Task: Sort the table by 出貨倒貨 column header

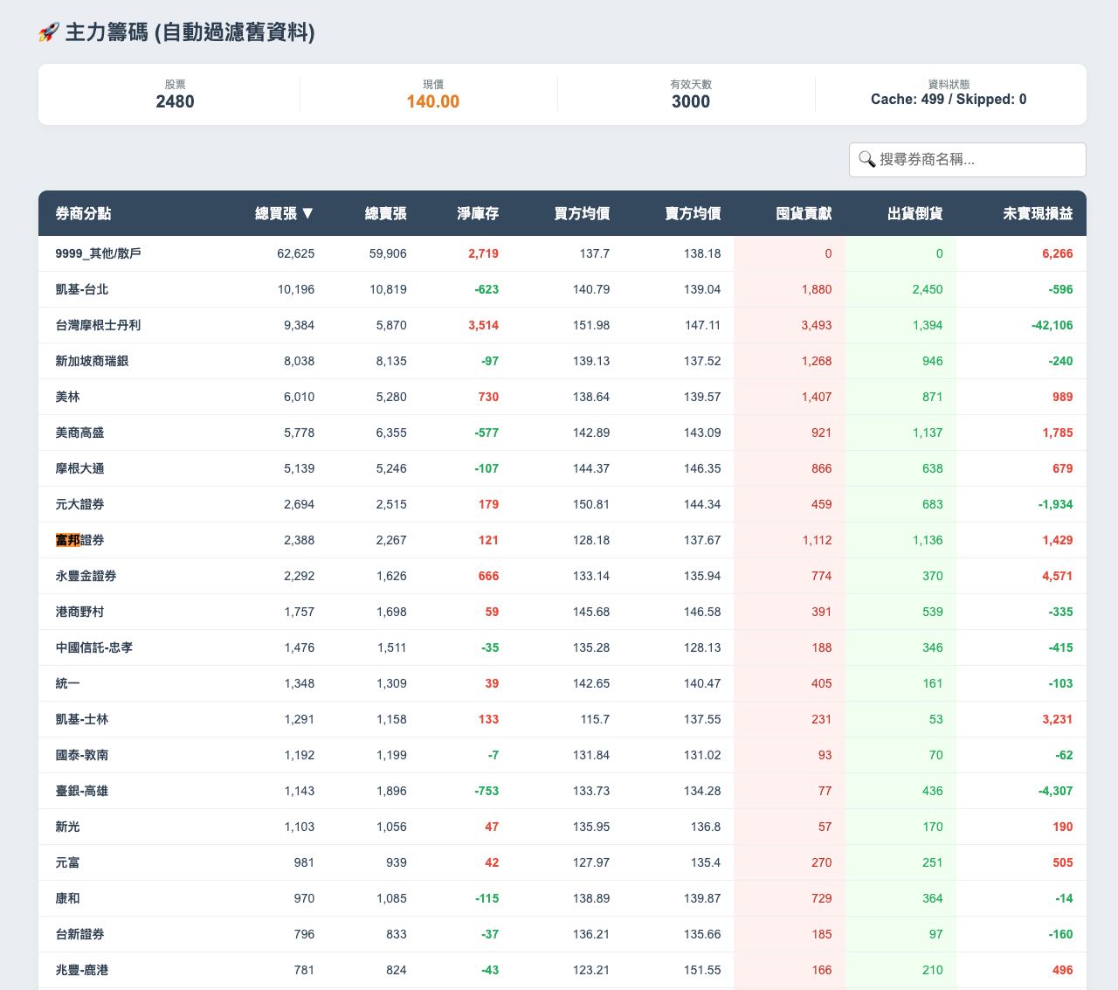Action: [914, 213]
